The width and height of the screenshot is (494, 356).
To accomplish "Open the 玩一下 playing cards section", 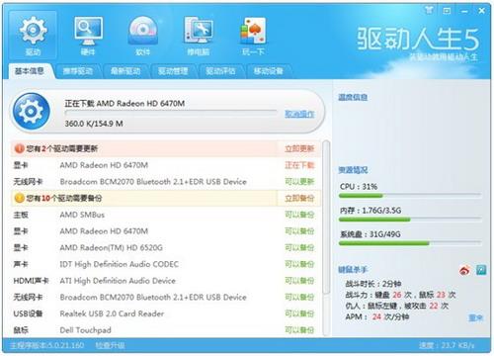I will tap(253, 35).
